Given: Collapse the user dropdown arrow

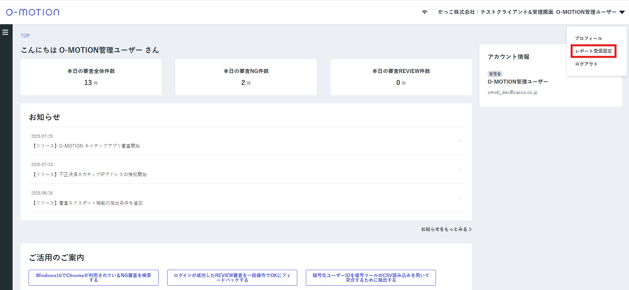Looking at the screenshot, I should tap(622, 12).
